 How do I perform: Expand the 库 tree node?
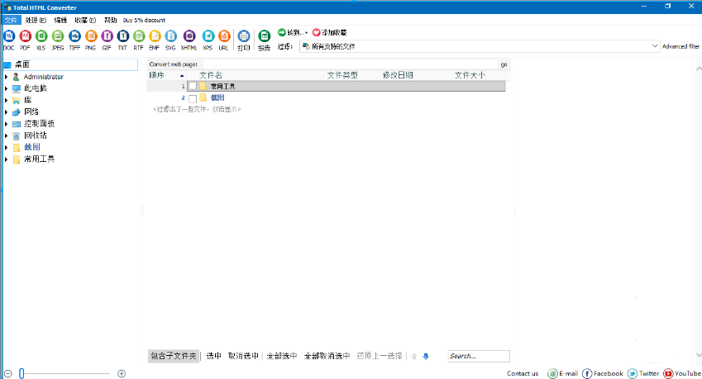click(7, 100)
